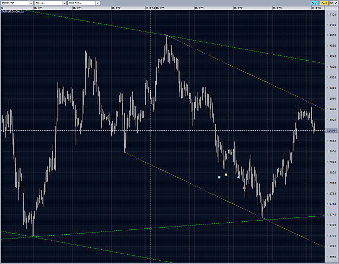Image resolution: width=339 pixels, height=264 pixels.
Task: Click the 30 min timeframe combo field
Action: [48, 3]
